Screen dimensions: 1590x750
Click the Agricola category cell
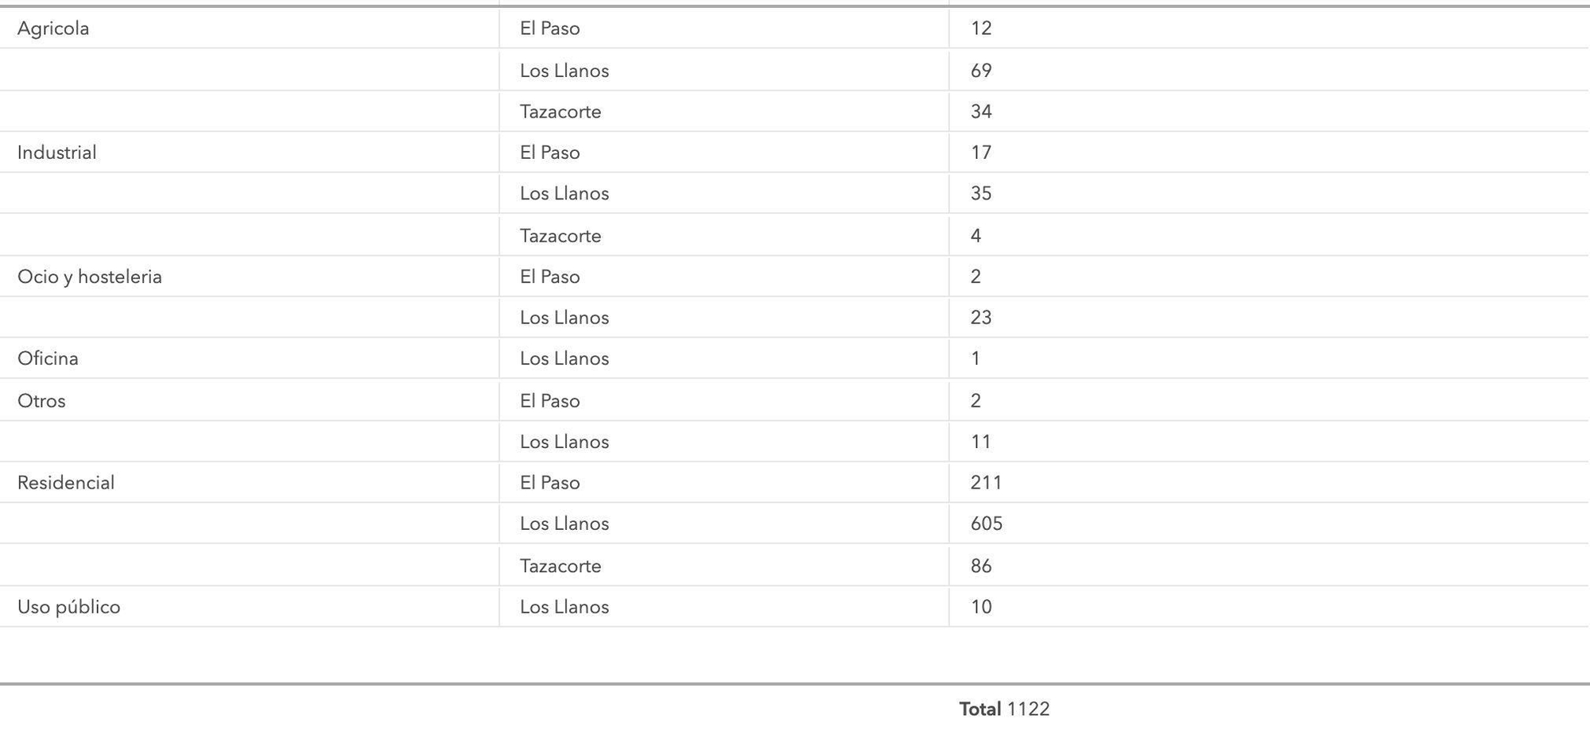pyautogui.click(x=53, y=29)
